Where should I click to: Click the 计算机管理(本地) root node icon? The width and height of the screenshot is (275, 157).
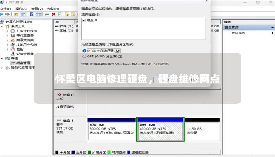click(x=2, y=22)
